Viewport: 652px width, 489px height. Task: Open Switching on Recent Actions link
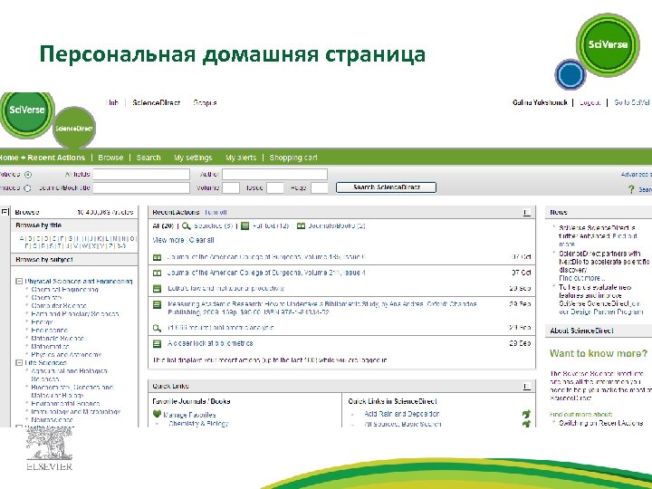[601, 423]
